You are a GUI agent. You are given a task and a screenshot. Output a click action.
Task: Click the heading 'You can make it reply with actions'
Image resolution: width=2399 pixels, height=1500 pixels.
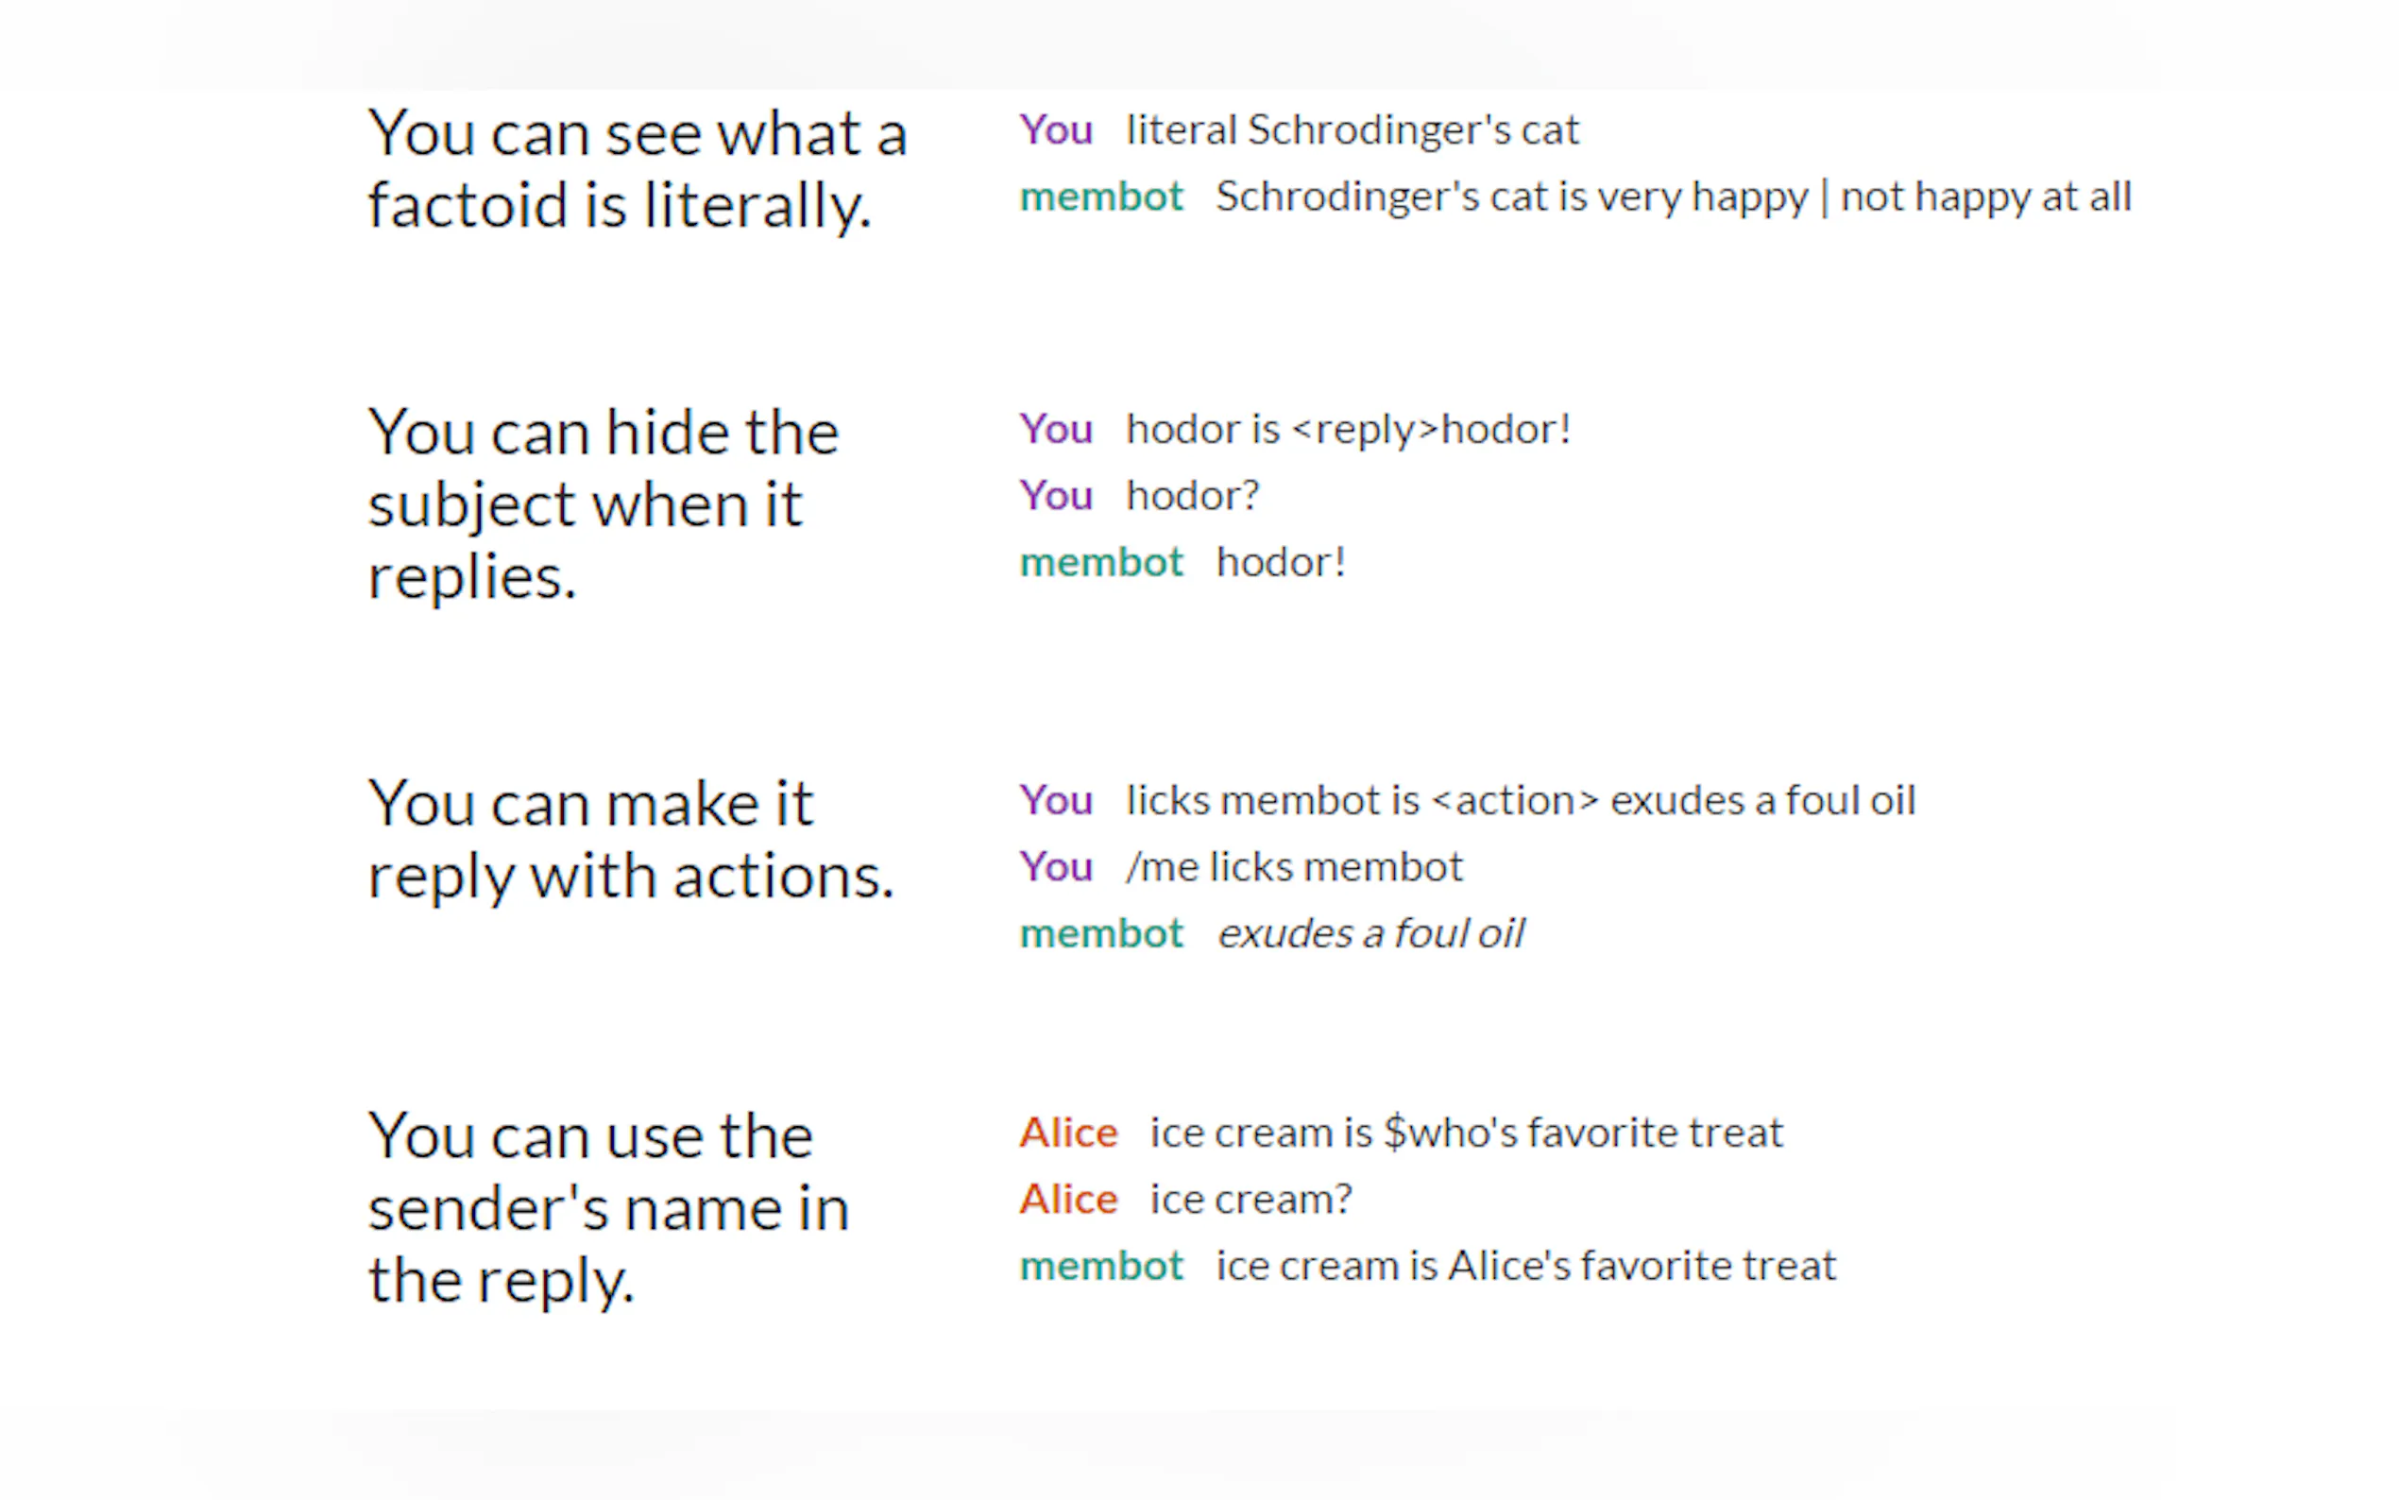tap(631, 840)
